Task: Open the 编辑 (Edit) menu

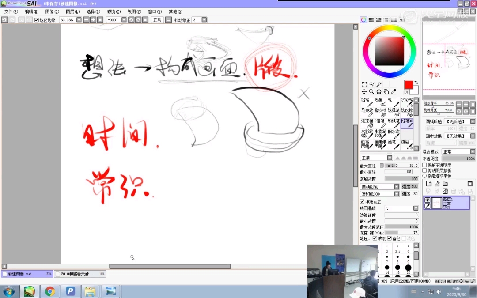Action: (32, 11)
